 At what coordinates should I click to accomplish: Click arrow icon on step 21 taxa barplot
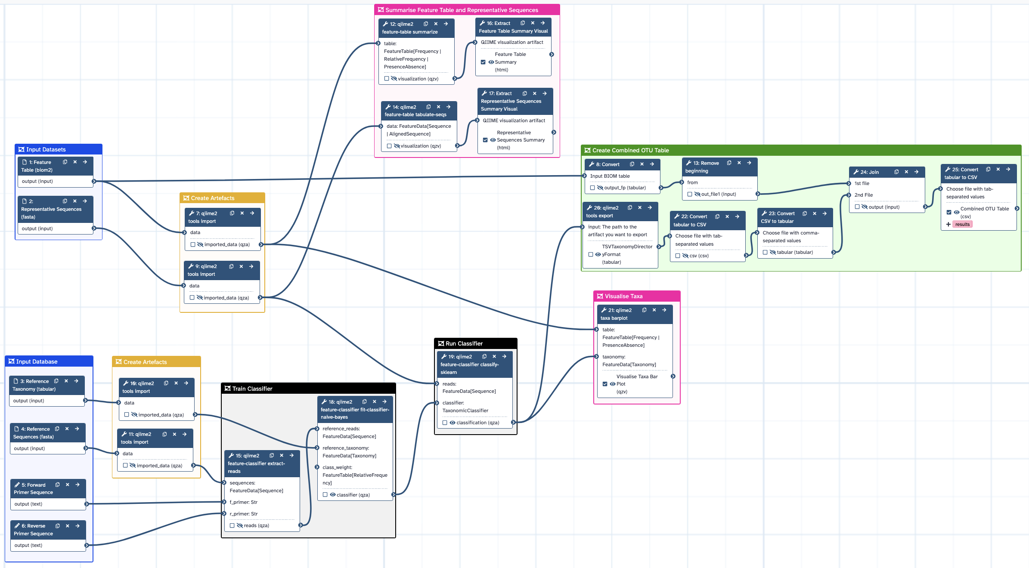[x=664, y=310]
